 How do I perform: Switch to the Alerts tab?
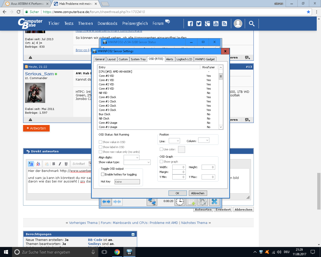(x=170, y=59)
